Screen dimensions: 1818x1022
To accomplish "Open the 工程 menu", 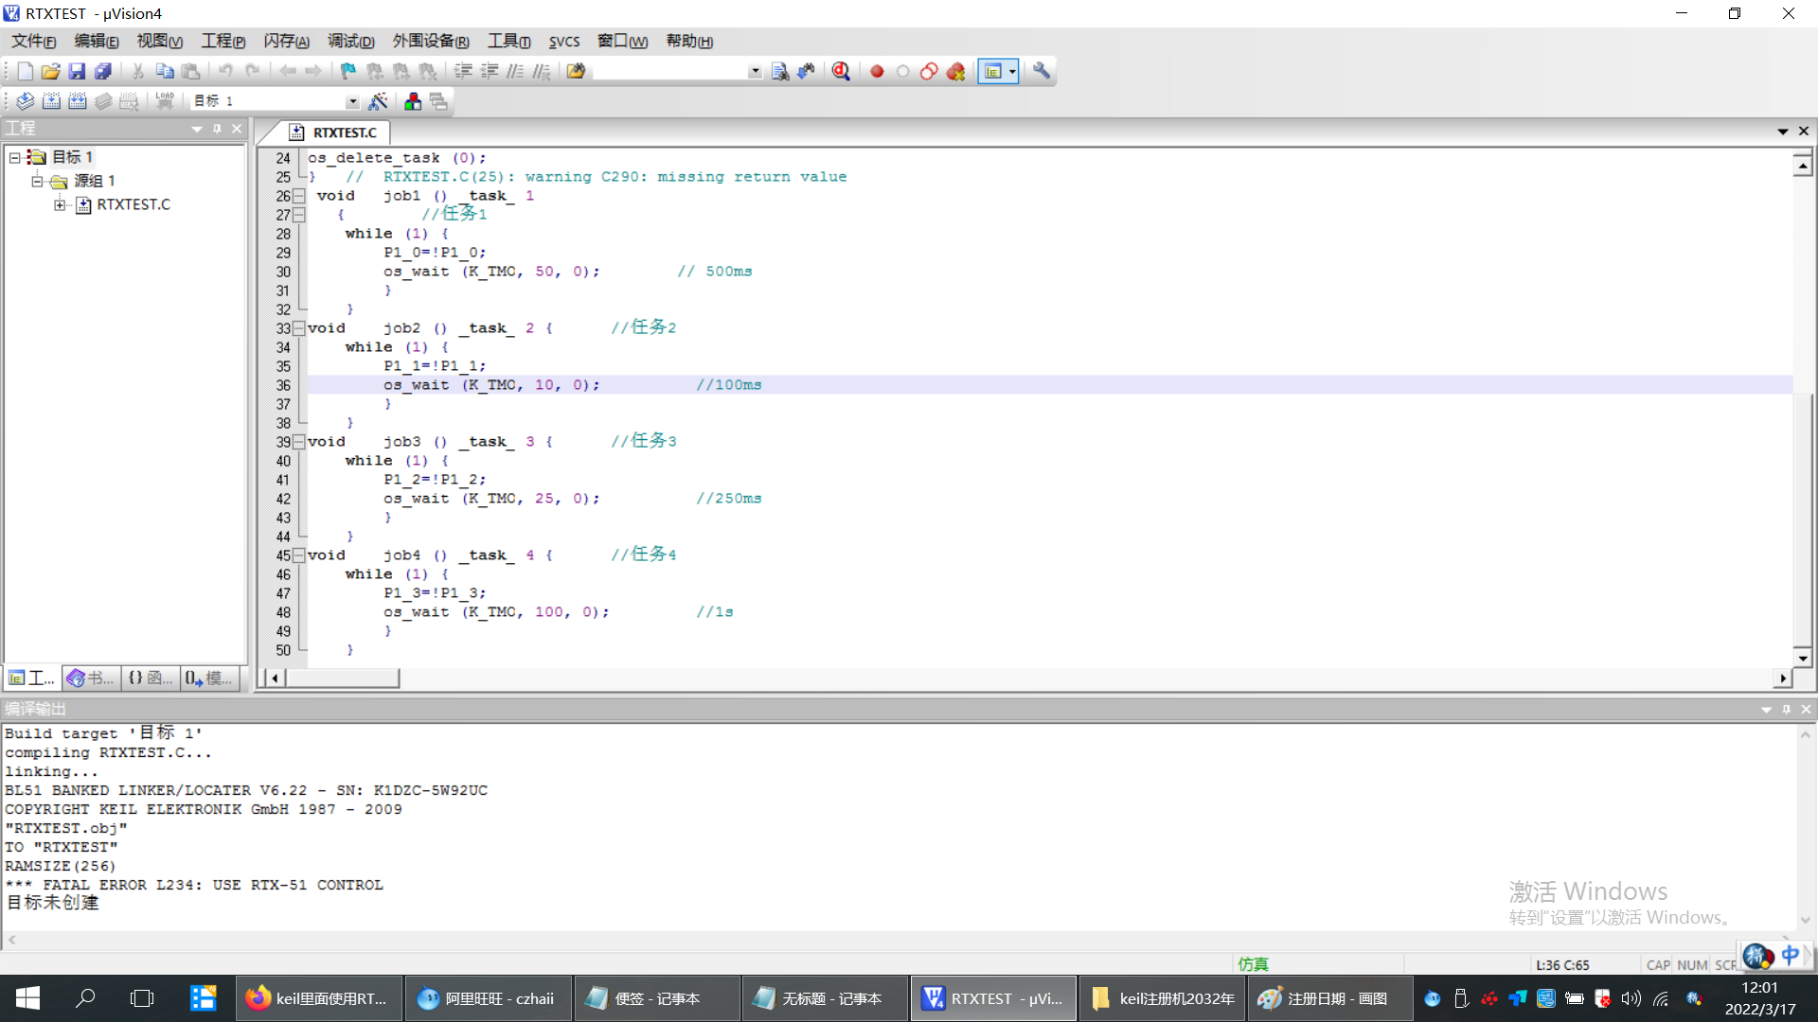I will [x=223, y=41].
